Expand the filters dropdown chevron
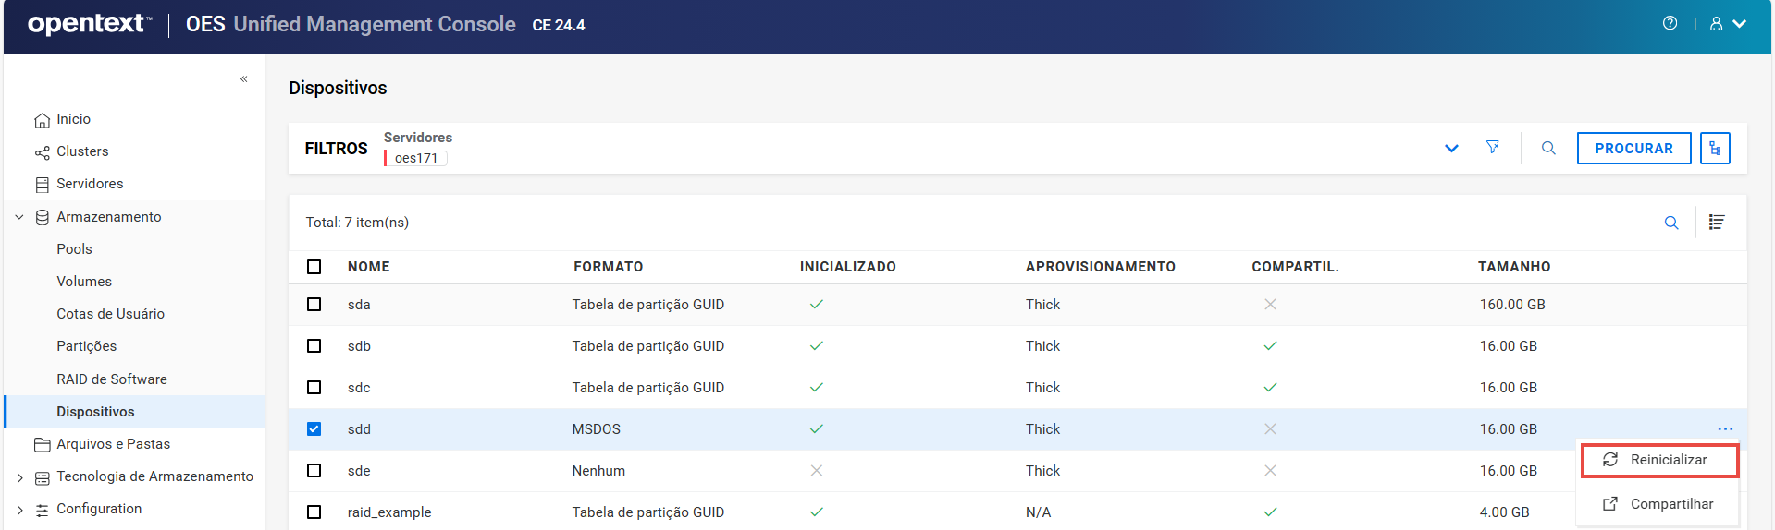The image size is (1775, 530). [x=1451, y=149]
